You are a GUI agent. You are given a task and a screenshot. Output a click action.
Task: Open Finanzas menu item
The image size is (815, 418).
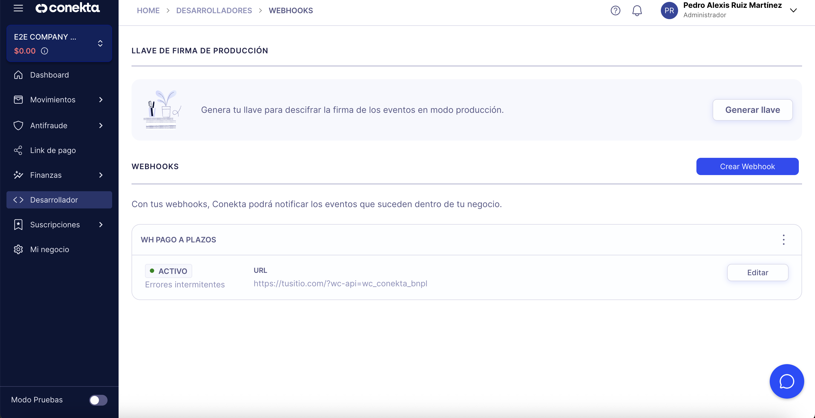(x=59, y=175)
